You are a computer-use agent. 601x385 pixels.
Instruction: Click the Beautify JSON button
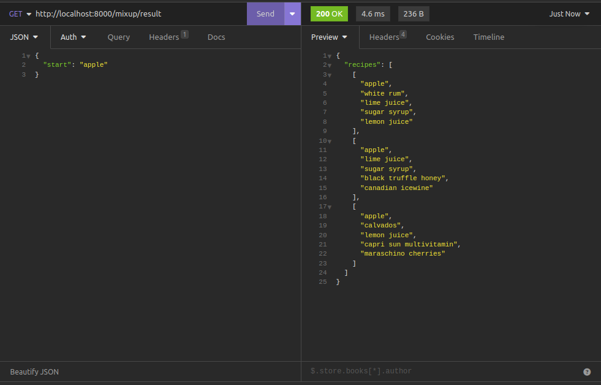(35, 372)
